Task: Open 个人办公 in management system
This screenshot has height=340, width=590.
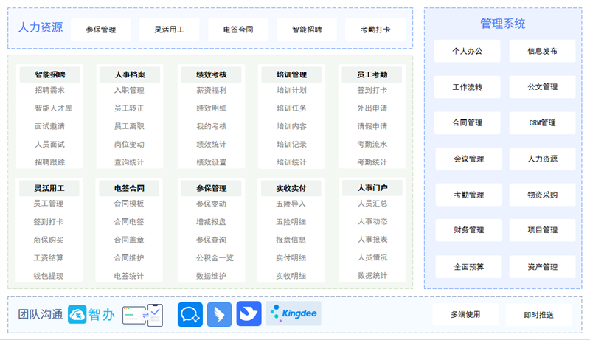Action: [468, 52]
